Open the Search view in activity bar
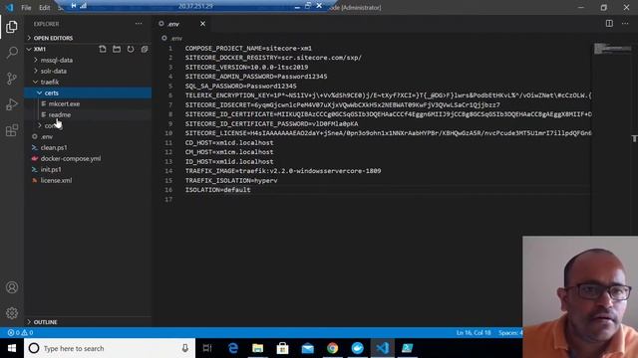638x358 pixels. [x=12, y=53]
